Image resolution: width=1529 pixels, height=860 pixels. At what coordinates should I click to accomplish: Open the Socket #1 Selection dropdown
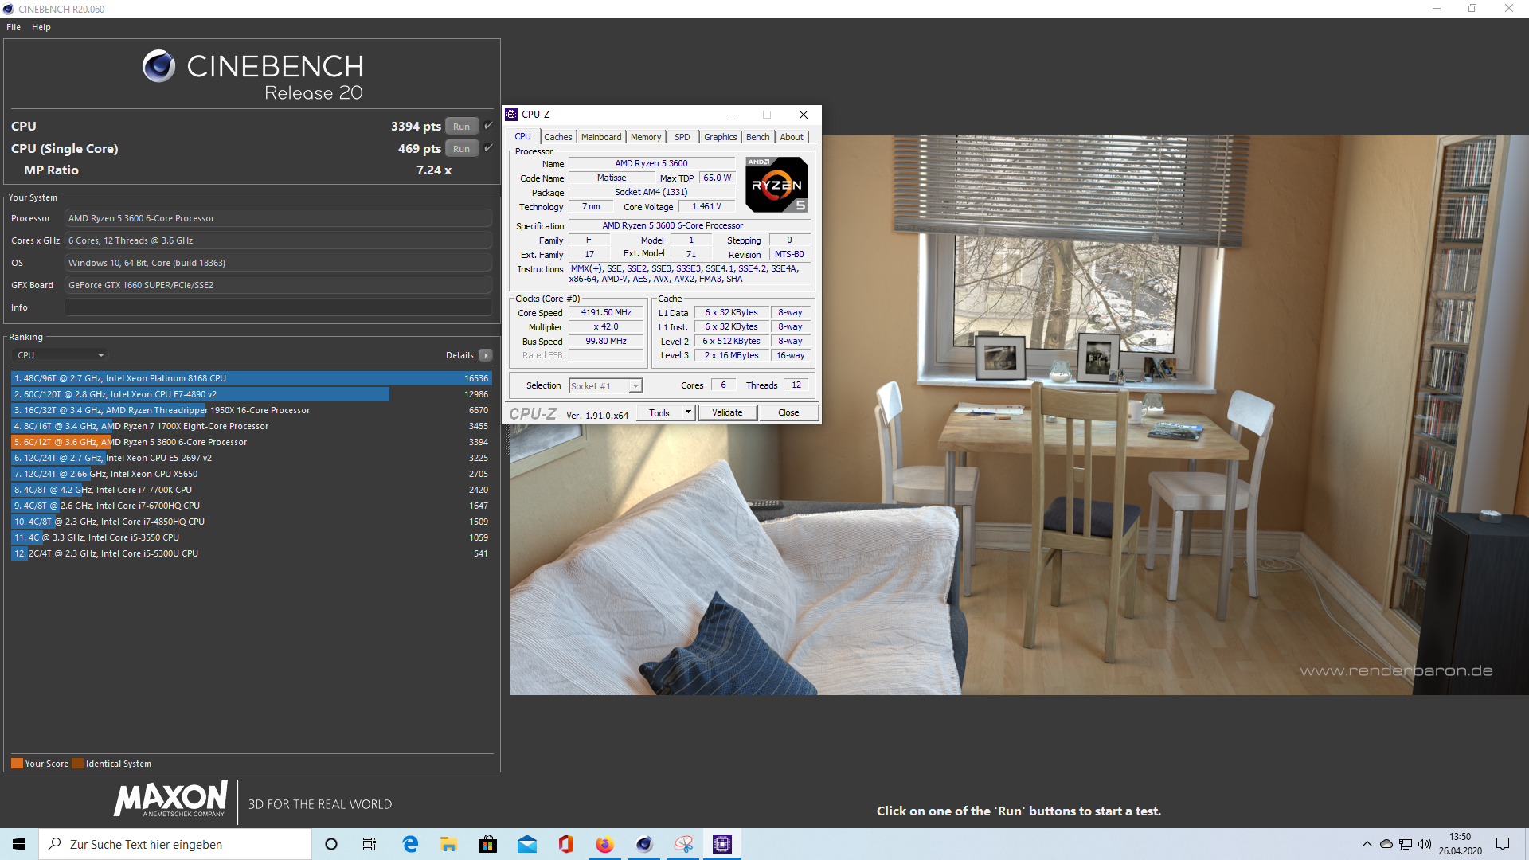tap(635, 385)
